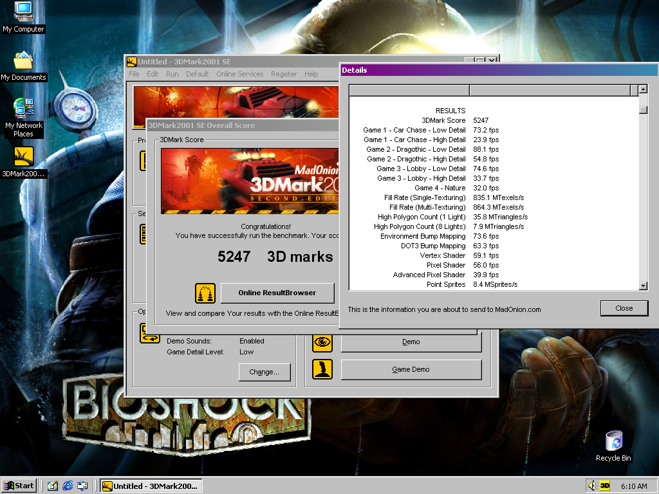Image resolution: width=659 pixels, height=494 pixels.
Task: Open the Register menu in 3DMark2001 SE
Action: (284, 74)
